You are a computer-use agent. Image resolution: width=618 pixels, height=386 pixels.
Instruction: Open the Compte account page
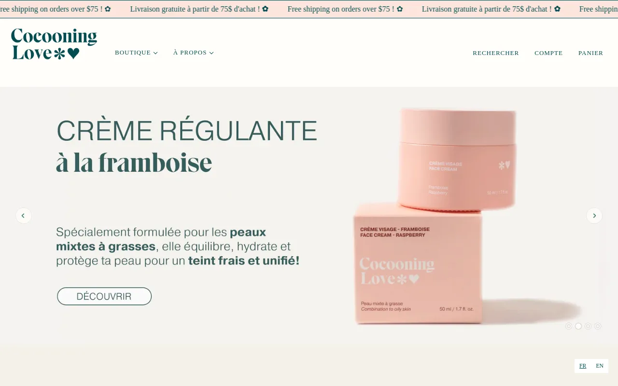pyautogui.click(x=548, y=53)
